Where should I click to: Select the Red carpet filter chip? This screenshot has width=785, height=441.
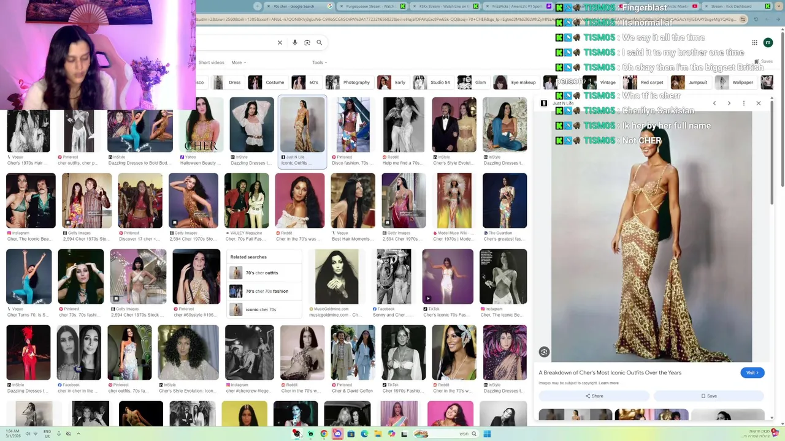[644, 82]
